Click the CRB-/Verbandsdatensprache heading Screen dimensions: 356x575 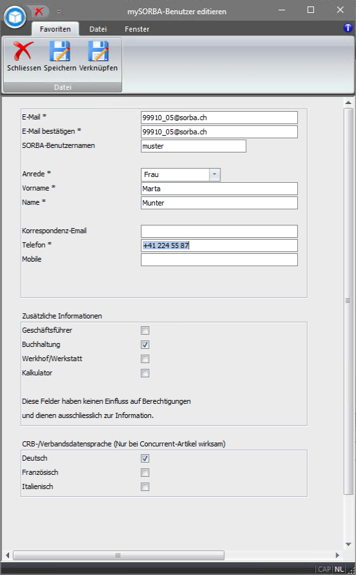click(124, 444)
